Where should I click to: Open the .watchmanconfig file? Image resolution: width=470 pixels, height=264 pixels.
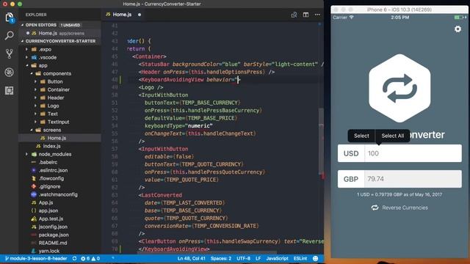click(x=58, y=194)
